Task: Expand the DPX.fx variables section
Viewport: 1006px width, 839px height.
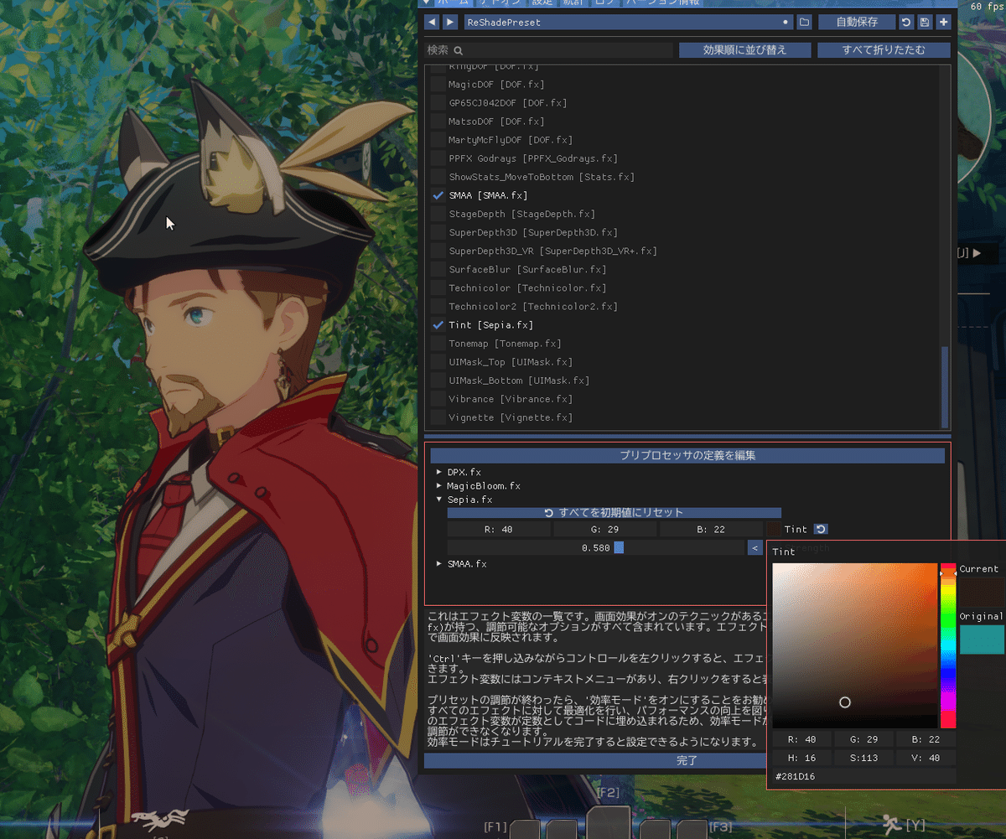Action: point(439,473)
